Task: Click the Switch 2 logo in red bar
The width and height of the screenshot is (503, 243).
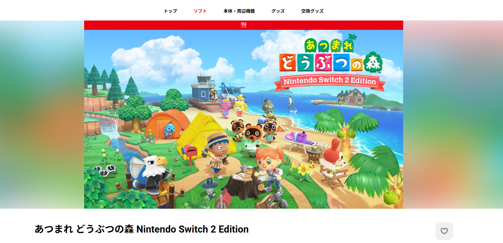Action: tap(243, 25)
